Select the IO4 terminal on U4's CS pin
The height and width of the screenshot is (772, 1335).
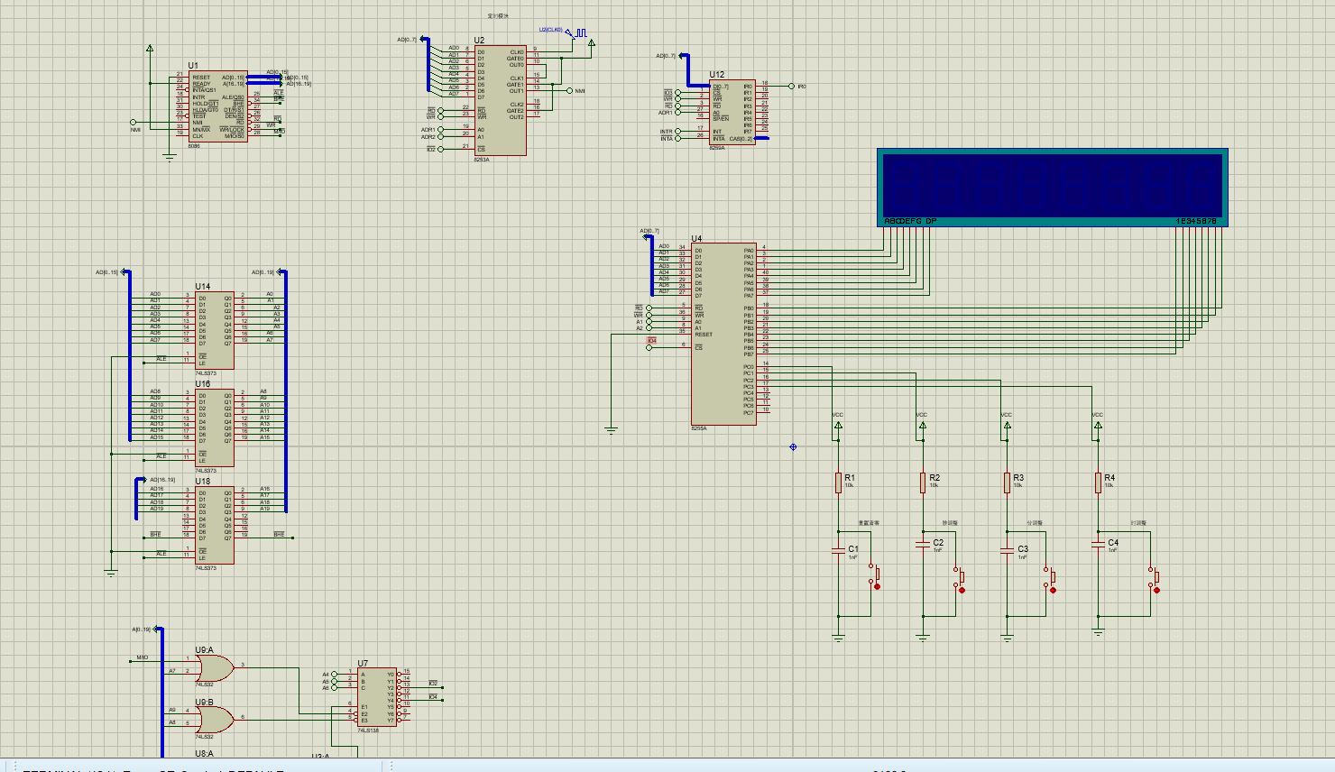point(649,347)
